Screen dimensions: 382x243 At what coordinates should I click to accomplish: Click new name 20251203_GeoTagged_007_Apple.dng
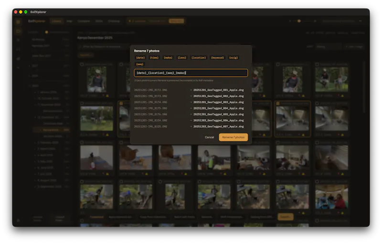pyautogui.click(x=219, y=126)
